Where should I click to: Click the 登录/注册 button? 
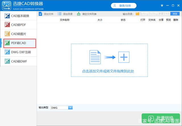pos(124,6)
